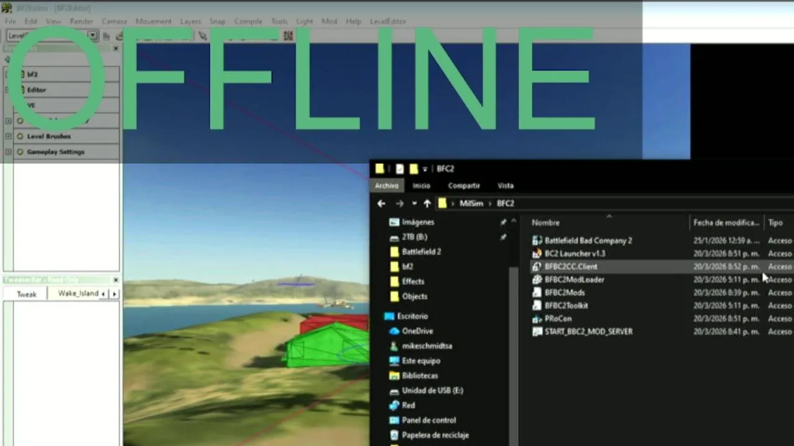Select the Tweak tab in Tweaker bar
794x446 pixels.
point(27,294)
